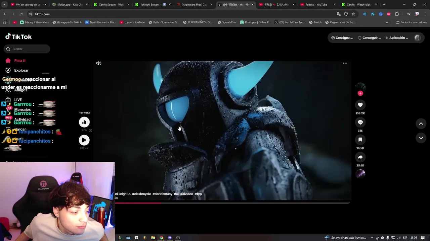The image size is (430, 241).
Task: Show hidden system tray icons
Action: coord(372,238)
